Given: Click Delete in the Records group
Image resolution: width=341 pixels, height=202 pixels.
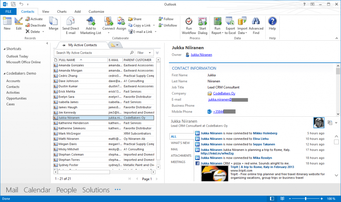Looking at the screenshot, I should tap(33, 32).
